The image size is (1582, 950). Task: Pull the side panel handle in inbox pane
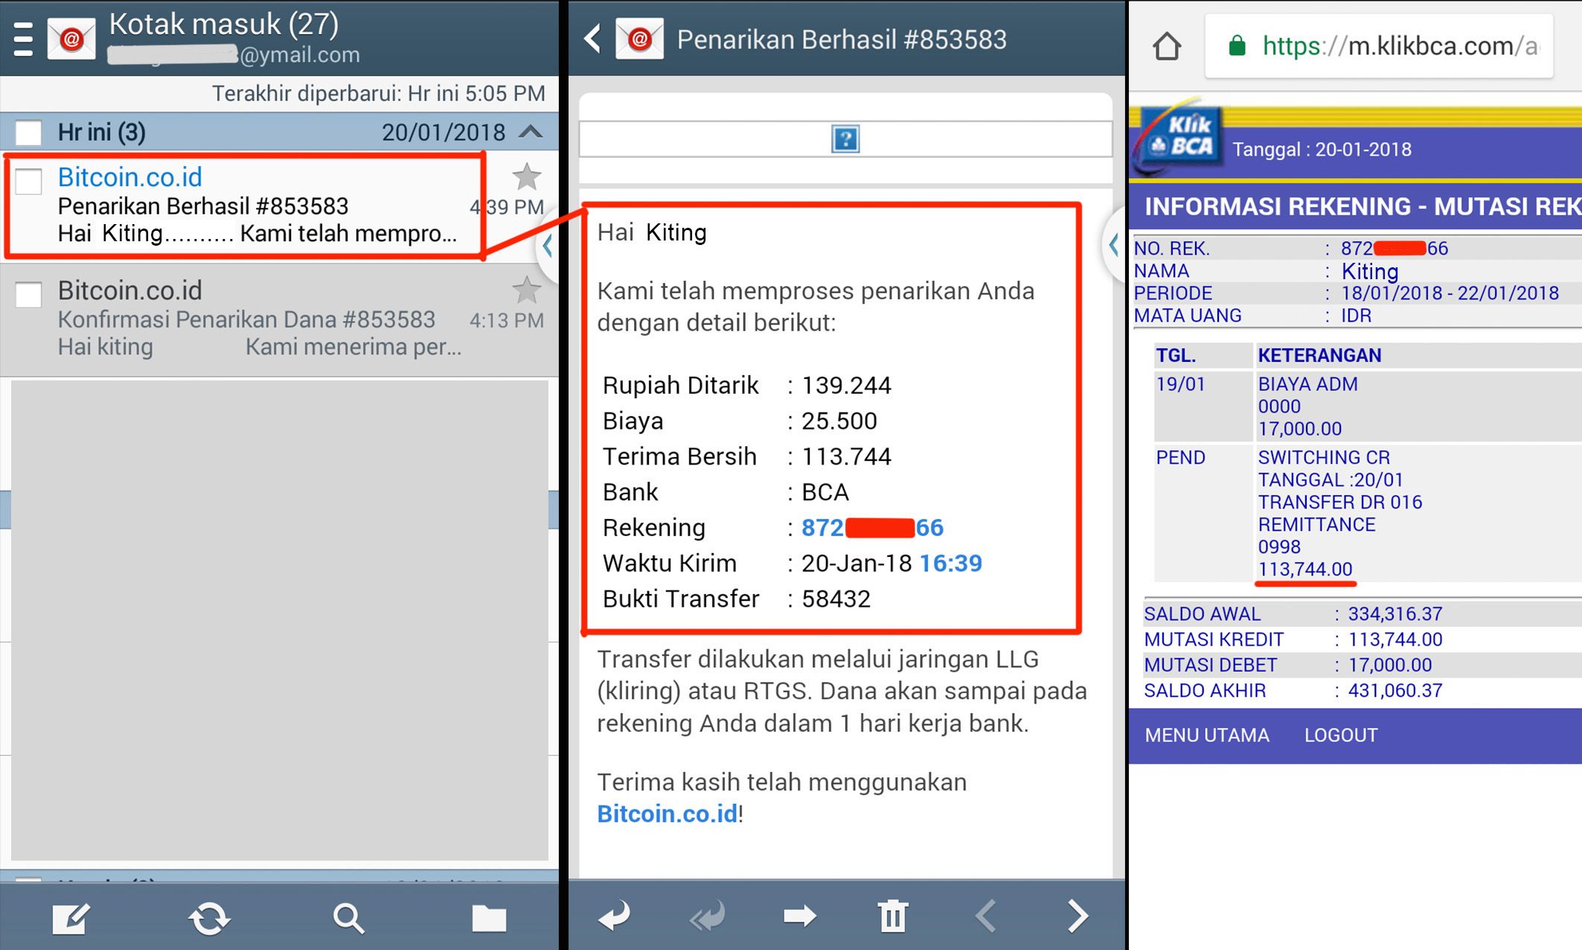pyautogui.click(x=548, y=246)
